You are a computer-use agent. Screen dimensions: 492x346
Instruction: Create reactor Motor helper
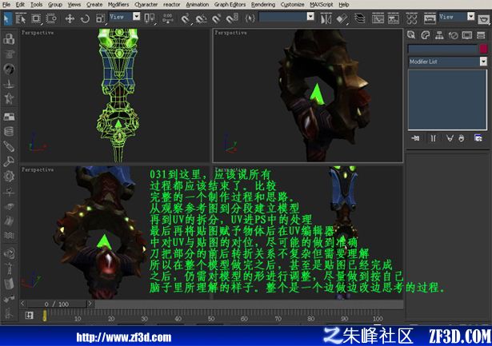coord(9,177)
